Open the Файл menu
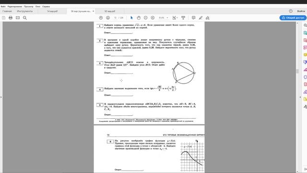 (3, 6)
